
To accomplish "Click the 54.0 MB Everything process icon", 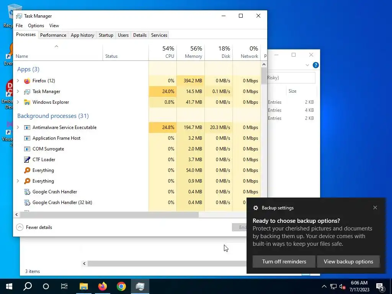I will click(27, 170).
